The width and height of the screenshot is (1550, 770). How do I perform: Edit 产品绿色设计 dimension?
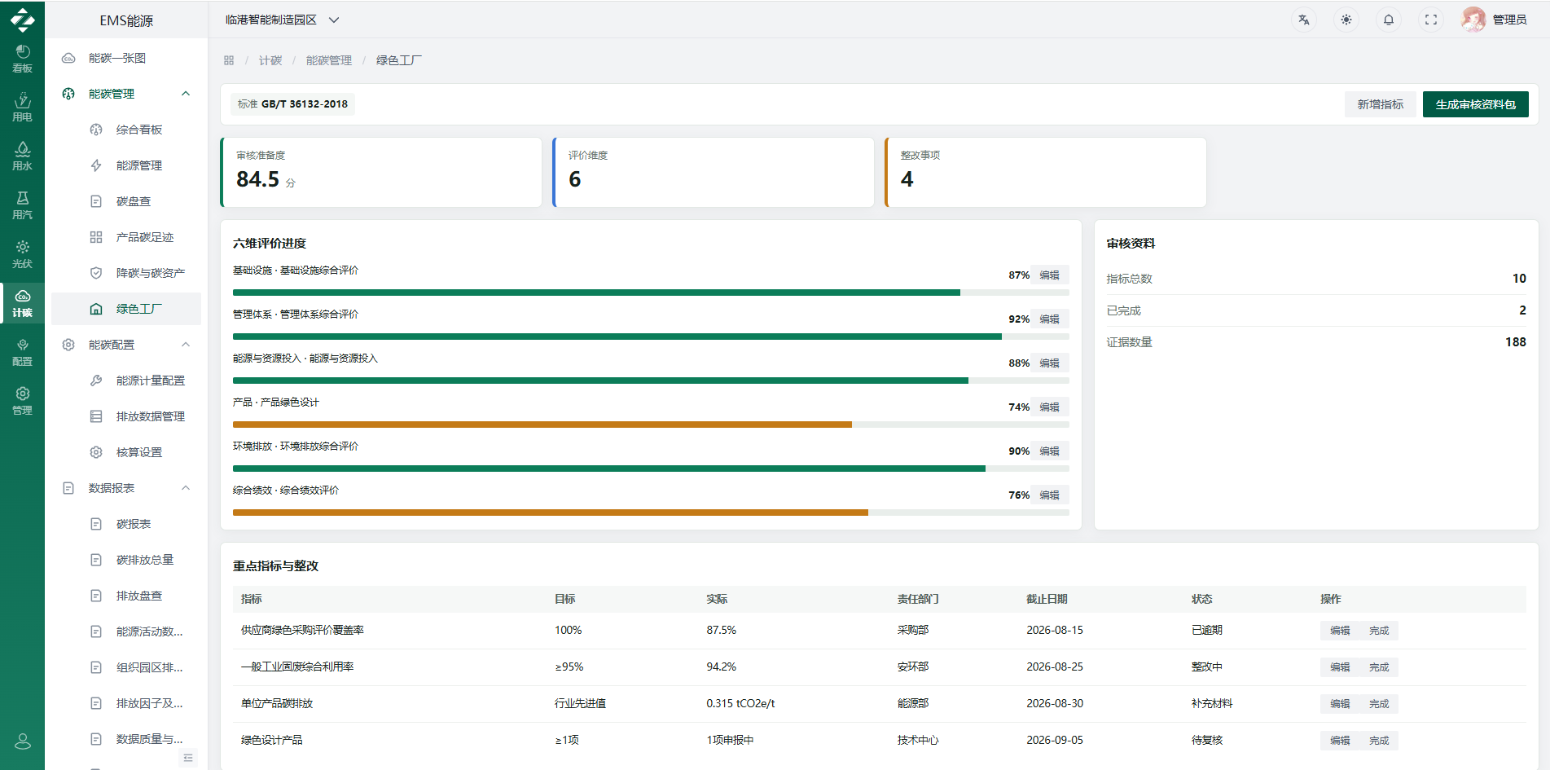click(x=1049, y=407)
